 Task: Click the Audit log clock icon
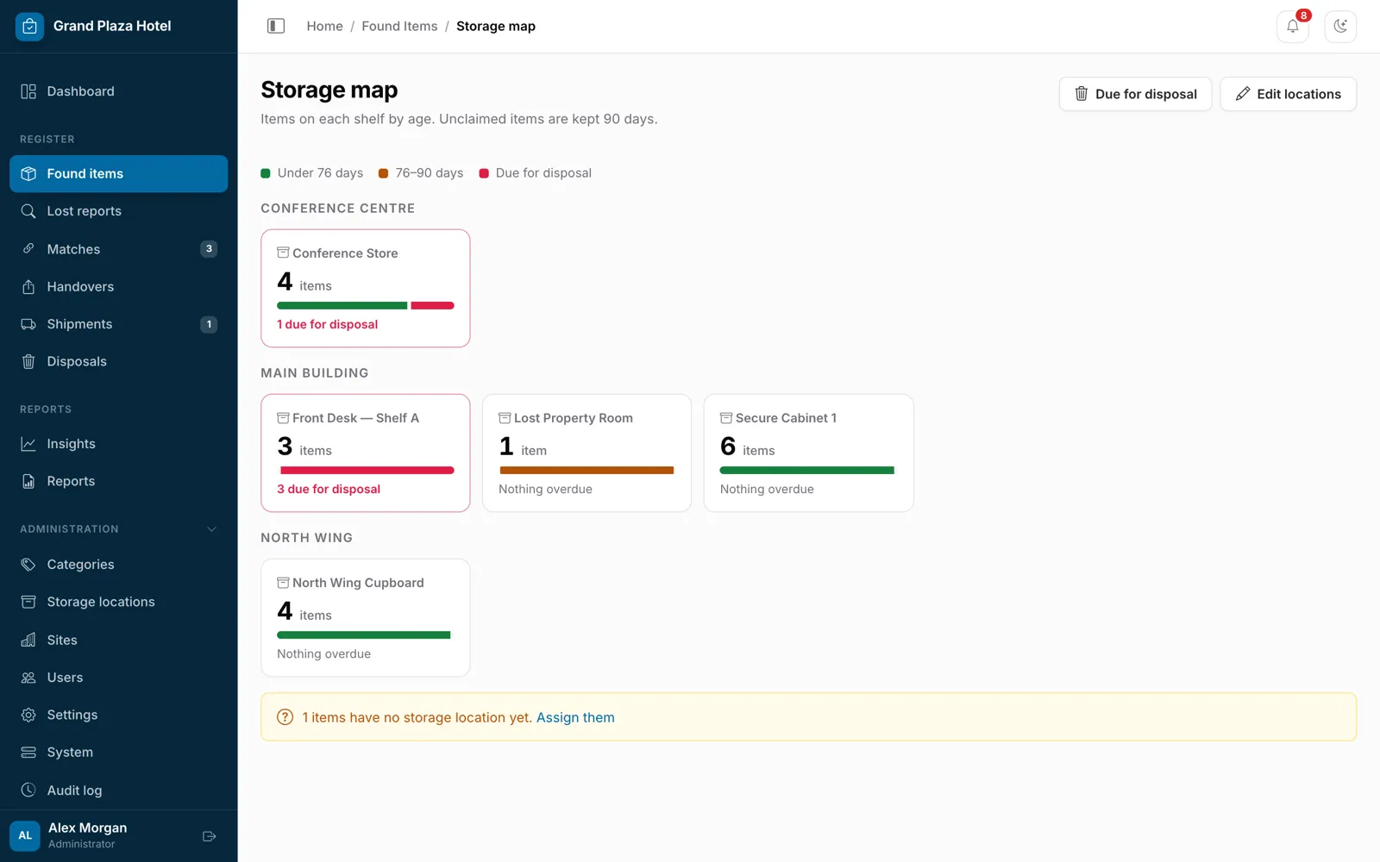28,790
